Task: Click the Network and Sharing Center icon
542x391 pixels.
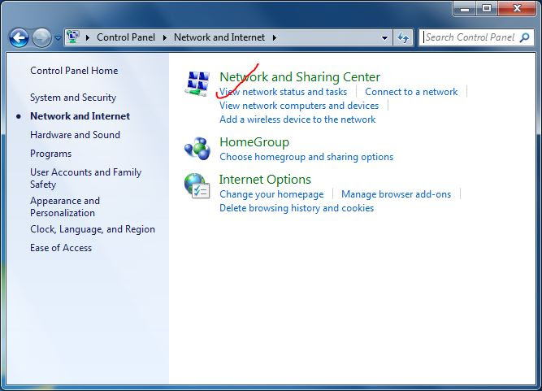Action: (x=197, y=83)
